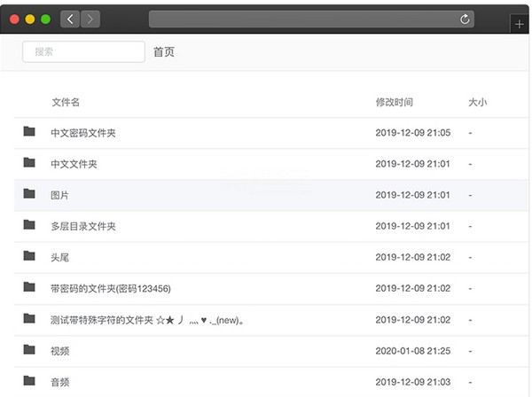Open the 多层目录文件夹 folder name
Viewport: 532px width, 397px height.
(x=83, y=227)
